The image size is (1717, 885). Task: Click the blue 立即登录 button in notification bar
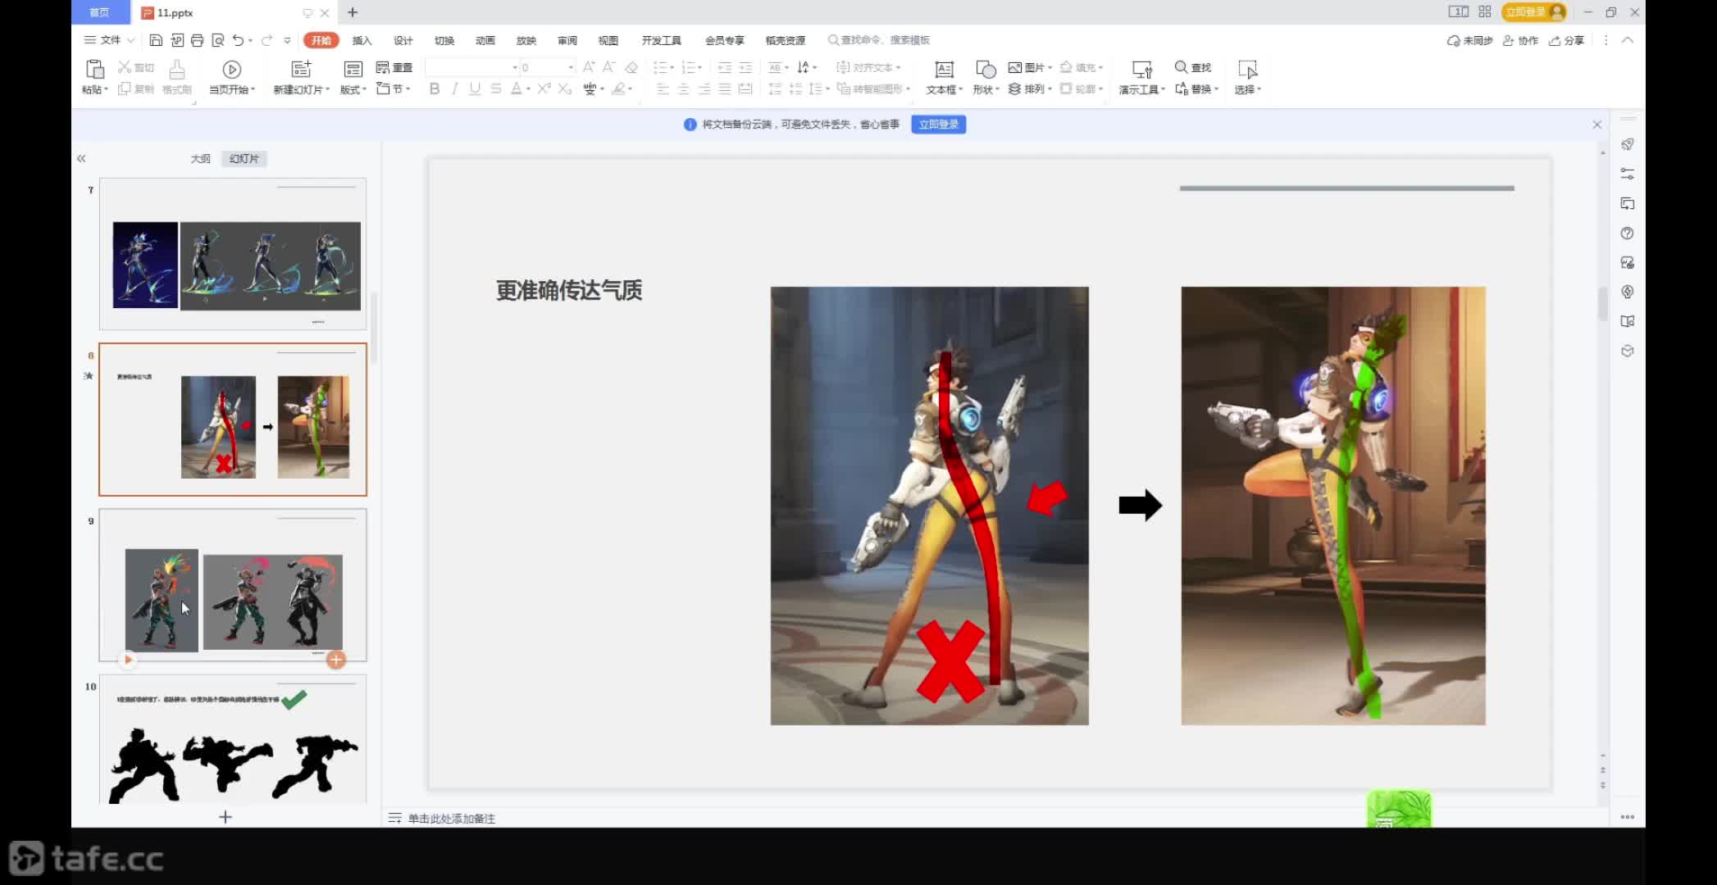click(938, 124)
